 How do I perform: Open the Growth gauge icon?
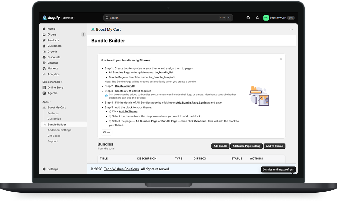pos(44,52)
